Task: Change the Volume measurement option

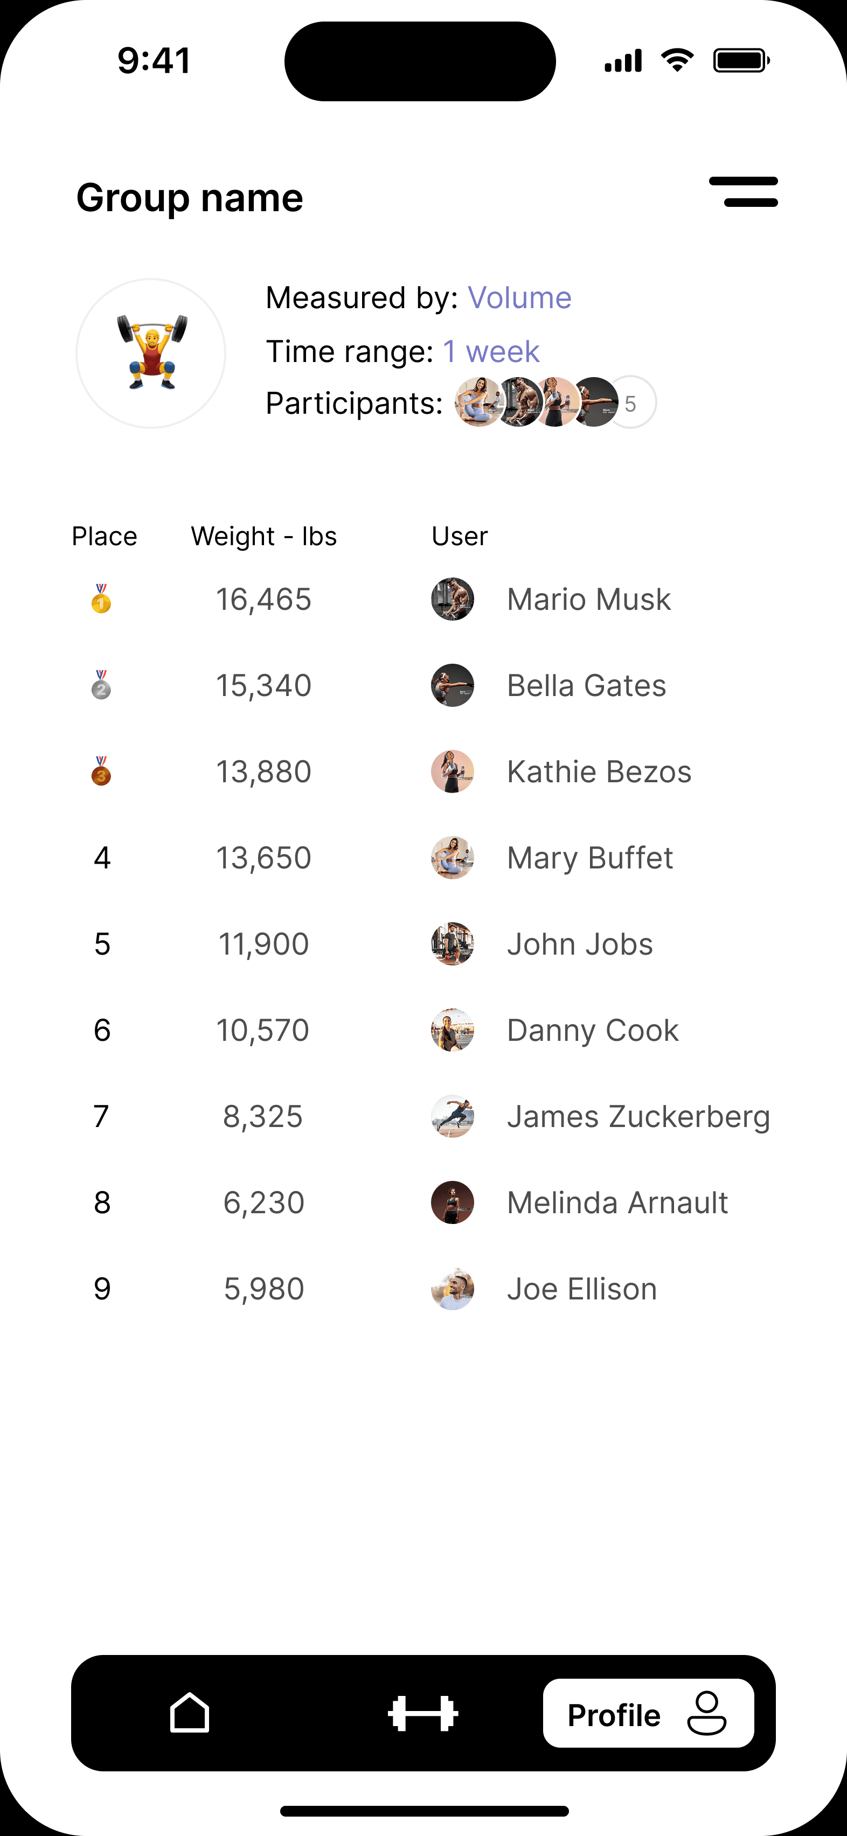Action: 520,298
